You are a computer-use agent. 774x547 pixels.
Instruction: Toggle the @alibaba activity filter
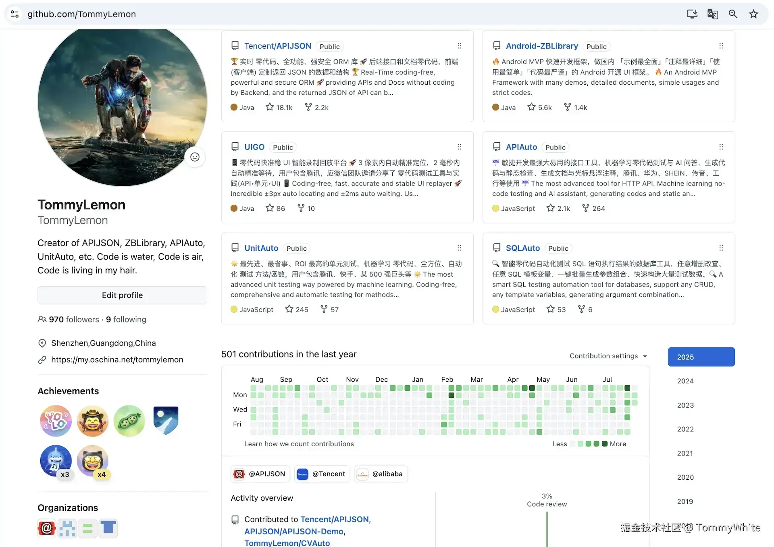tap(380, 474)
